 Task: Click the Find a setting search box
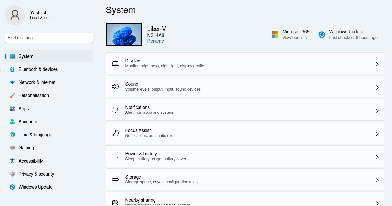[49, 38]
